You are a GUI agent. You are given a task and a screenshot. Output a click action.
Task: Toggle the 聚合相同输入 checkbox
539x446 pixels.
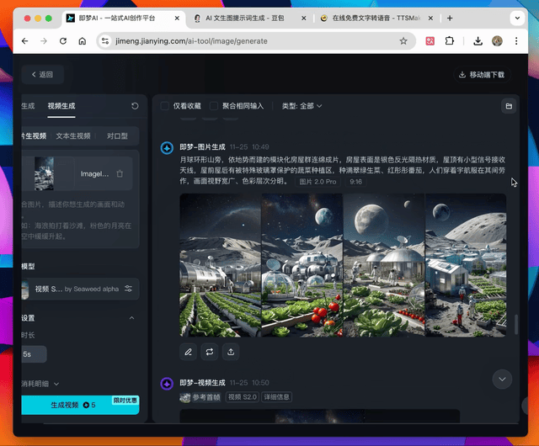pos(214,106)
